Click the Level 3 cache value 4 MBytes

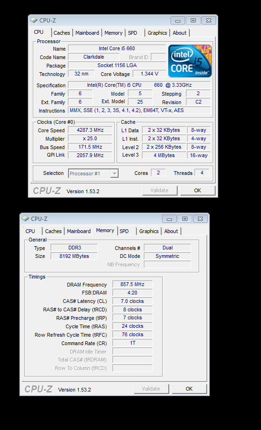(164, 155)
